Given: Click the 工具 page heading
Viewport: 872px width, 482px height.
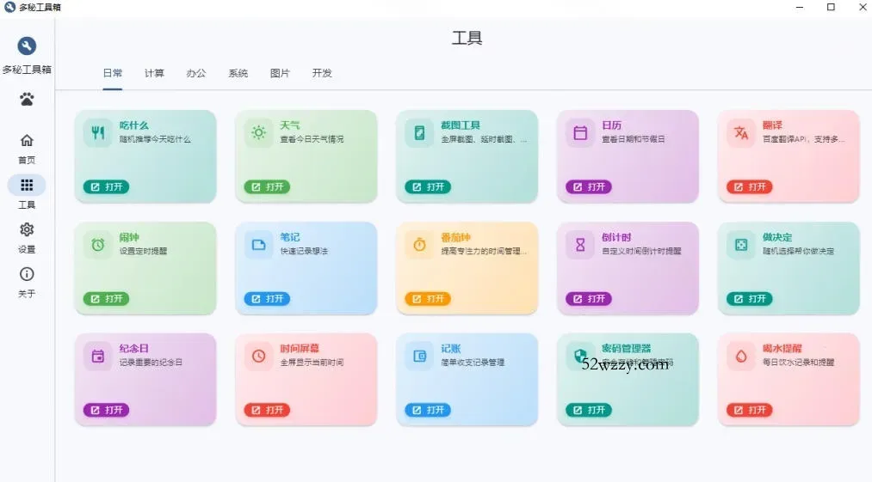Looking at the screenshot, I should tap(467, 39).
